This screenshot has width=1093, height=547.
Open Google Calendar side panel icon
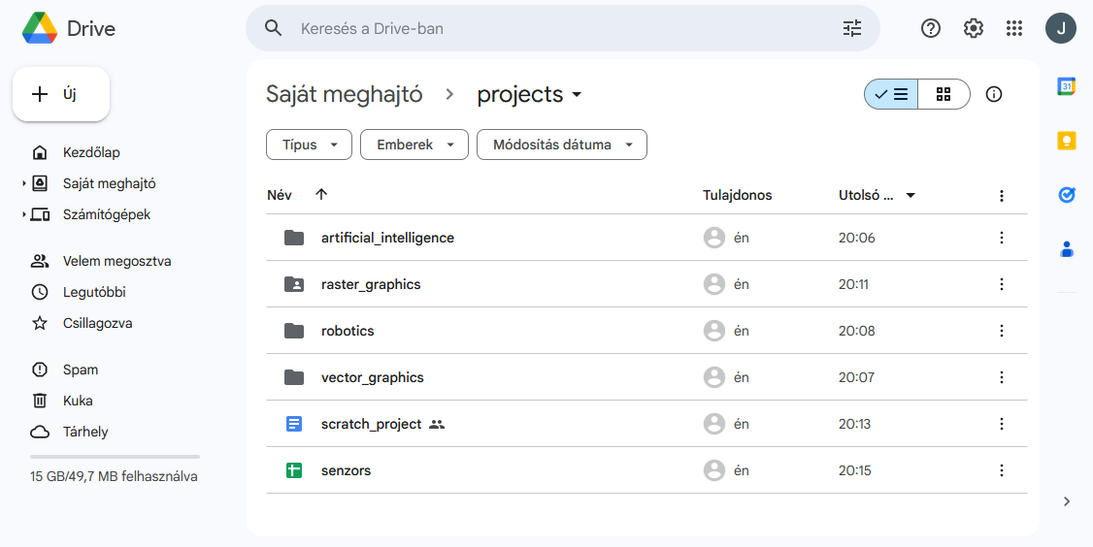coord(1066,86)
